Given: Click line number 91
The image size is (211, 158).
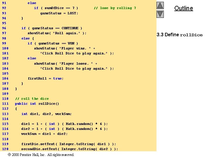Looking at the screenshot, I should click(x=4, y=3).
